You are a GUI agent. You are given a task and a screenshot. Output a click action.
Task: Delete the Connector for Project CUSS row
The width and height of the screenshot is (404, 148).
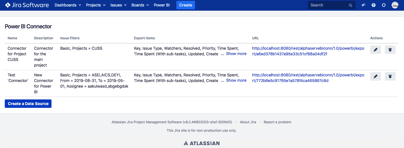click(x=390, y=50)
